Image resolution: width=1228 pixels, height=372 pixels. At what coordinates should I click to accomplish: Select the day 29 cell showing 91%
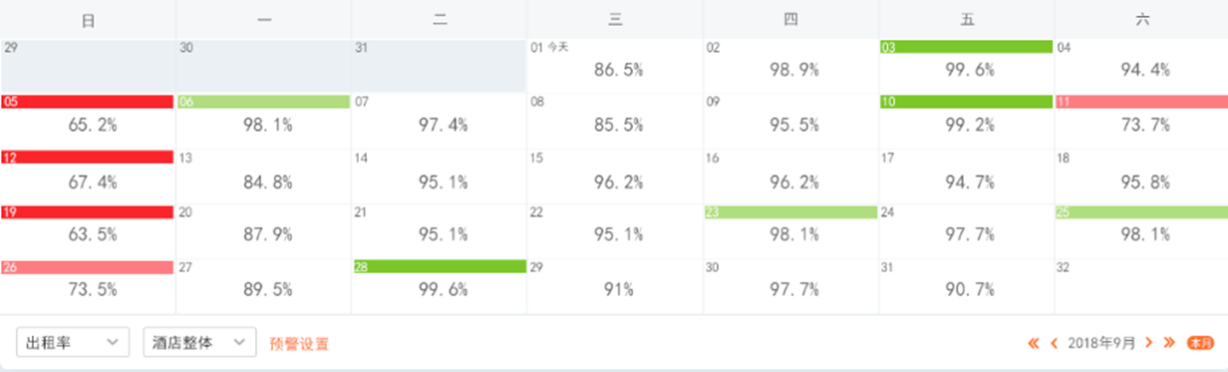[x=615, y=286]
